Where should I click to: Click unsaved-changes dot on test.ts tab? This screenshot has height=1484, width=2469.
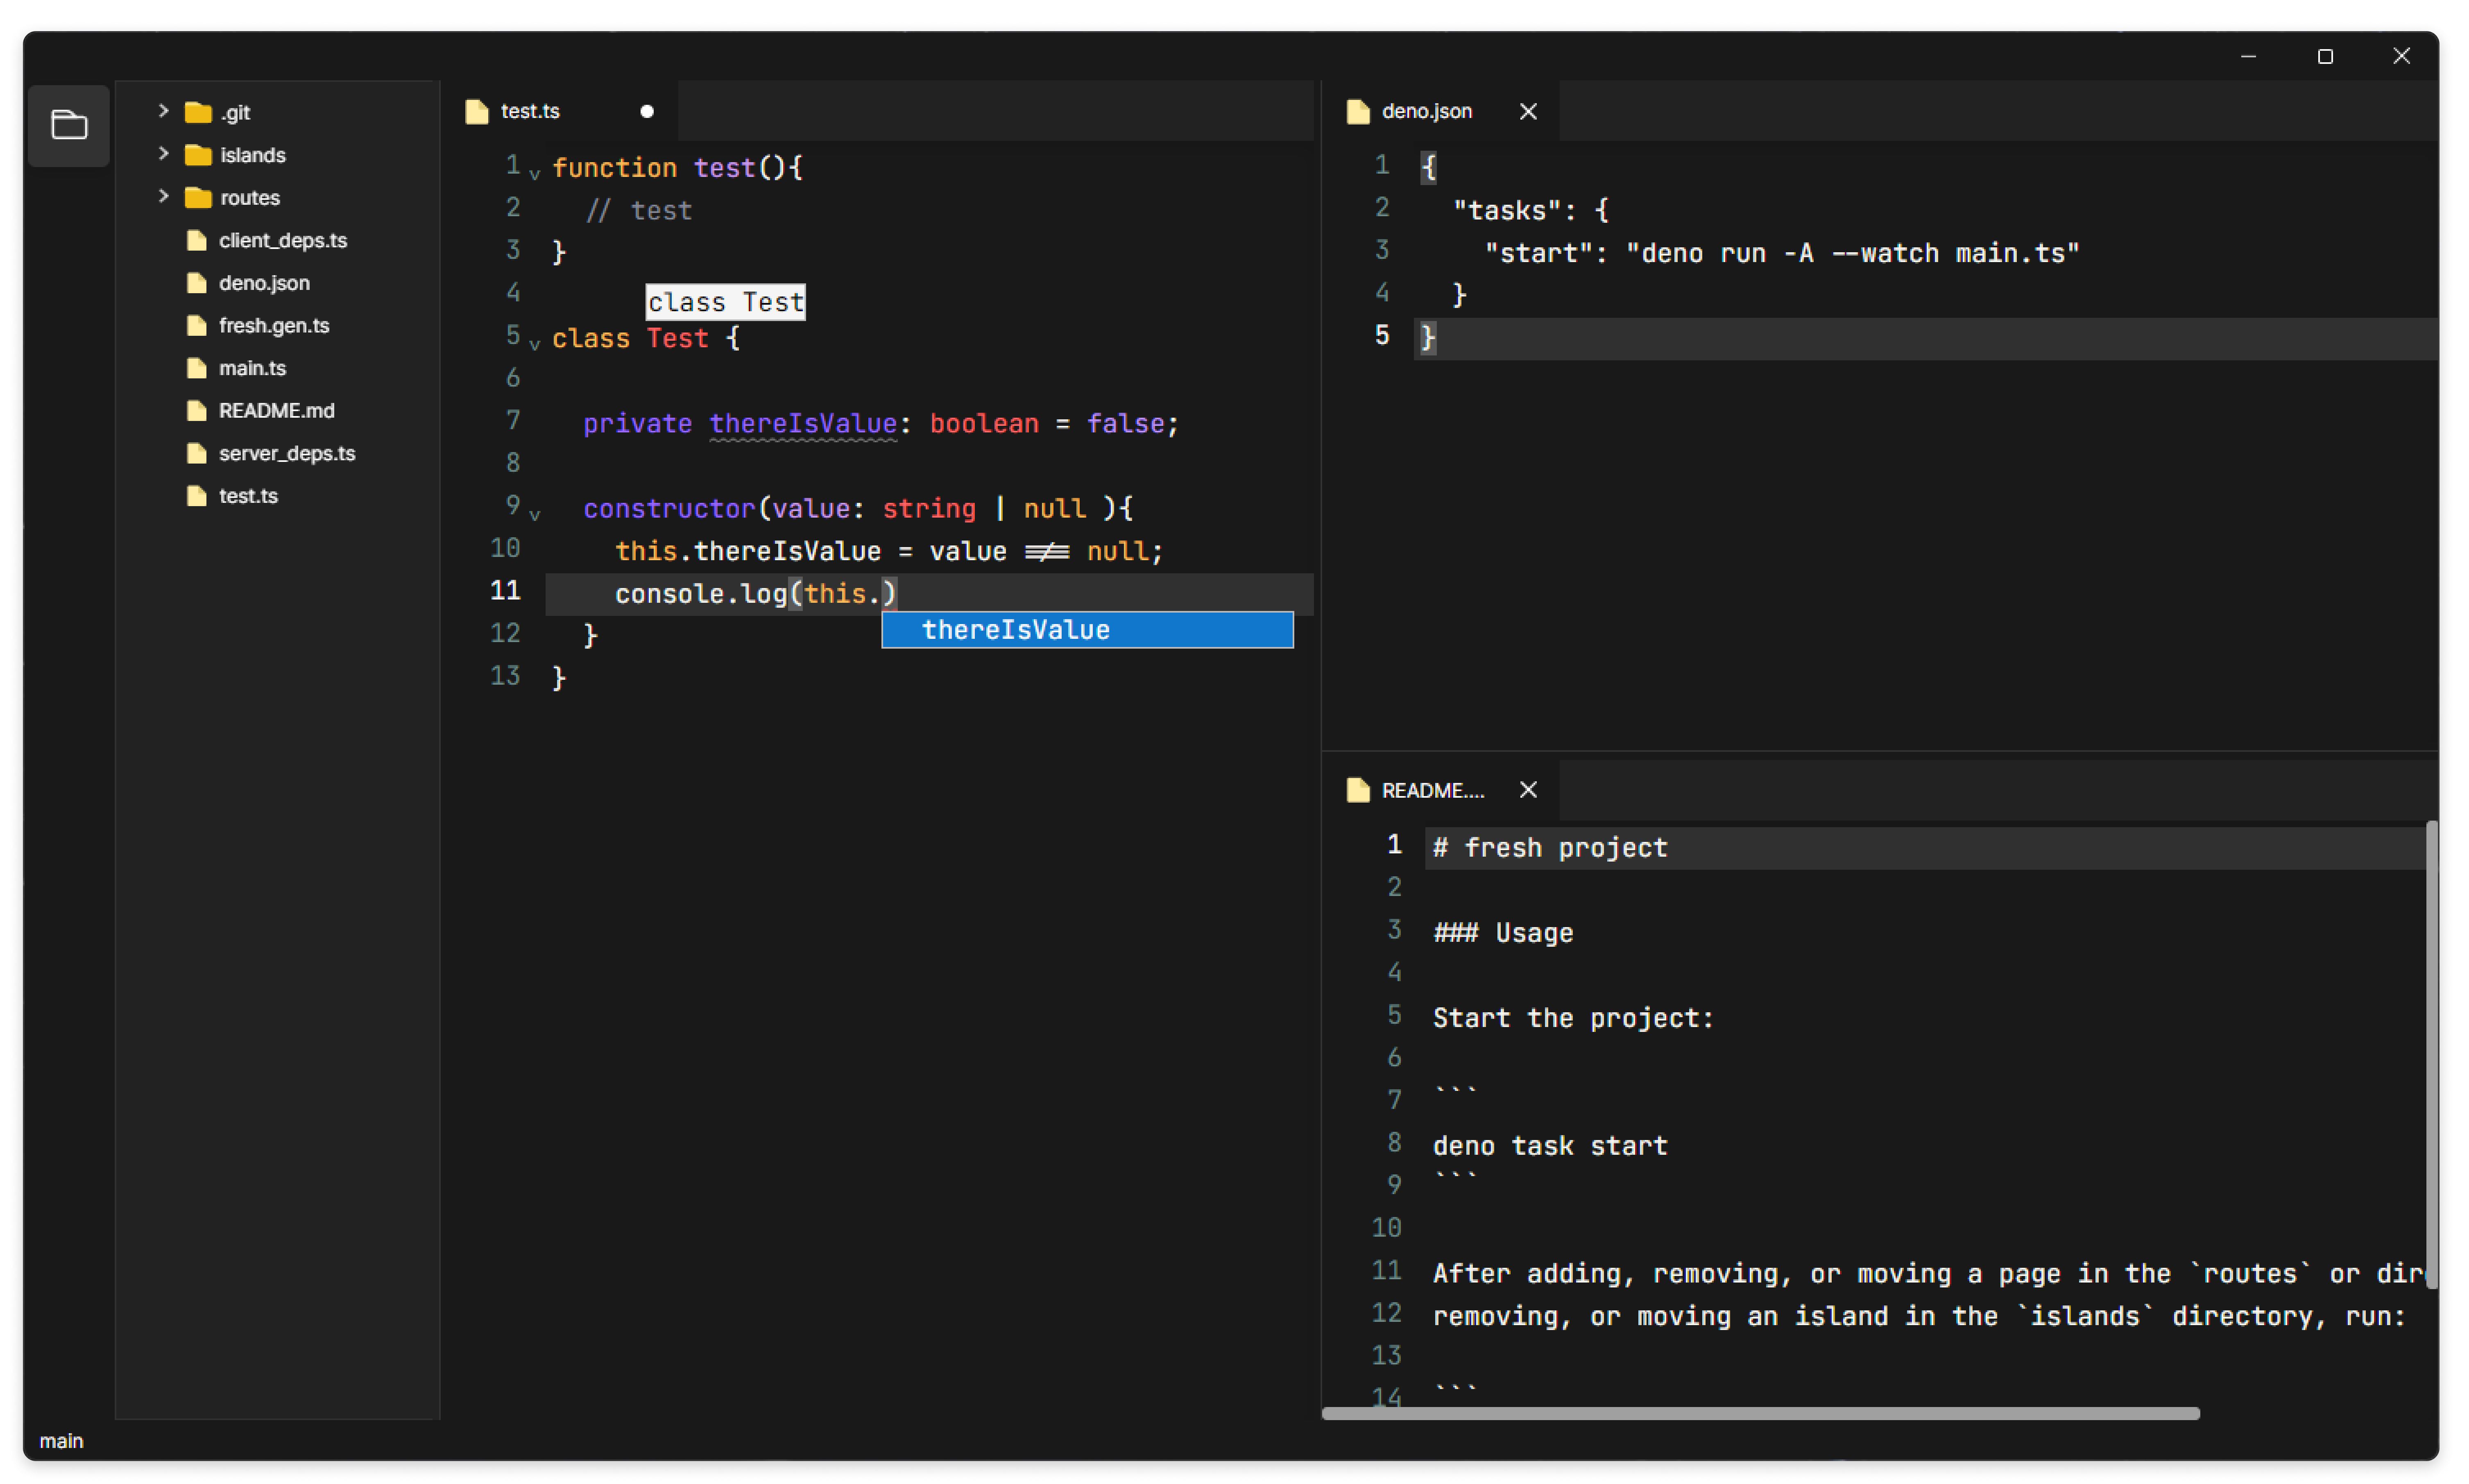click(x=647, y=111)
